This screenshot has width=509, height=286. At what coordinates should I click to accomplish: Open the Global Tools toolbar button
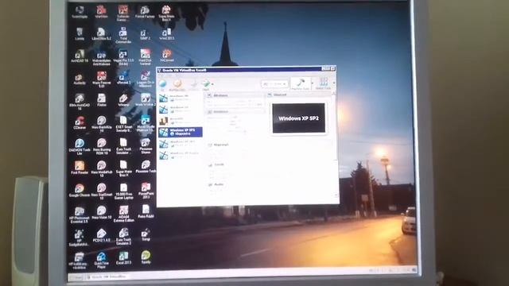tap(323, 83)
